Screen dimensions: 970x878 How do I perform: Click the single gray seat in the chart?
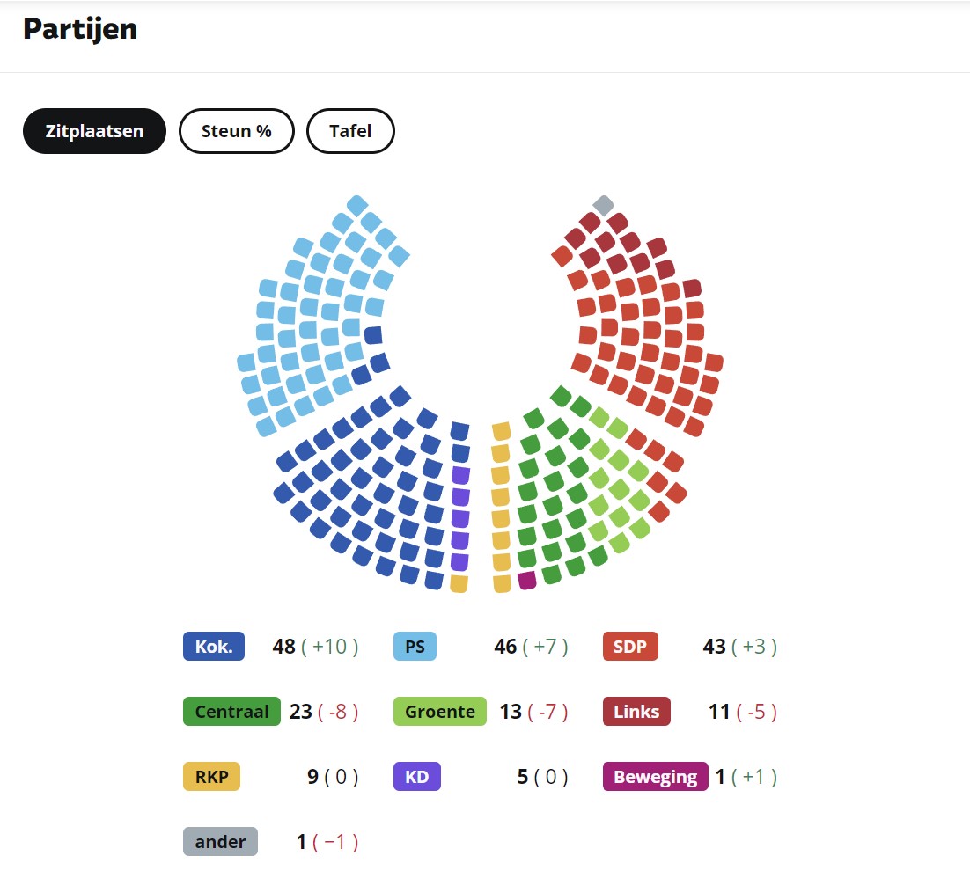coord(603,205)
